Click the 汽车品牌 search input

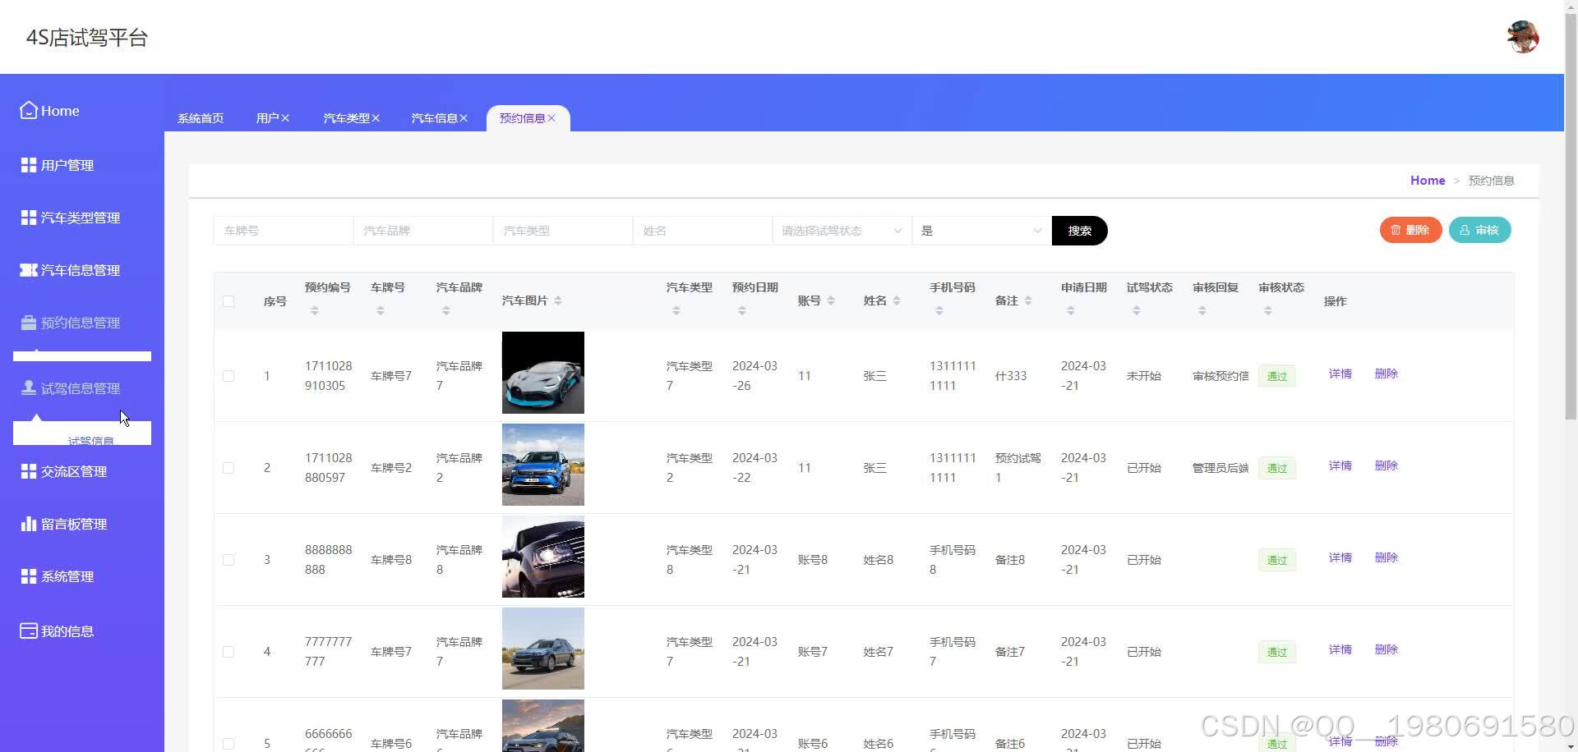[x=423, y=231]
